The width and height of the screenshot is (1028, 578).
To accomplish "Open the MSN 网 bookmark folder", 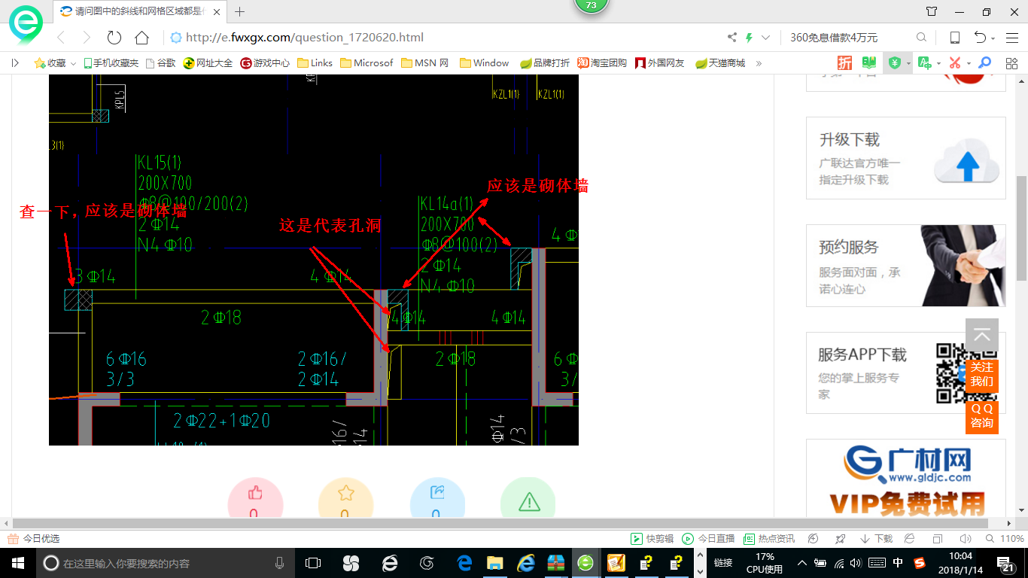I will 425,63.
